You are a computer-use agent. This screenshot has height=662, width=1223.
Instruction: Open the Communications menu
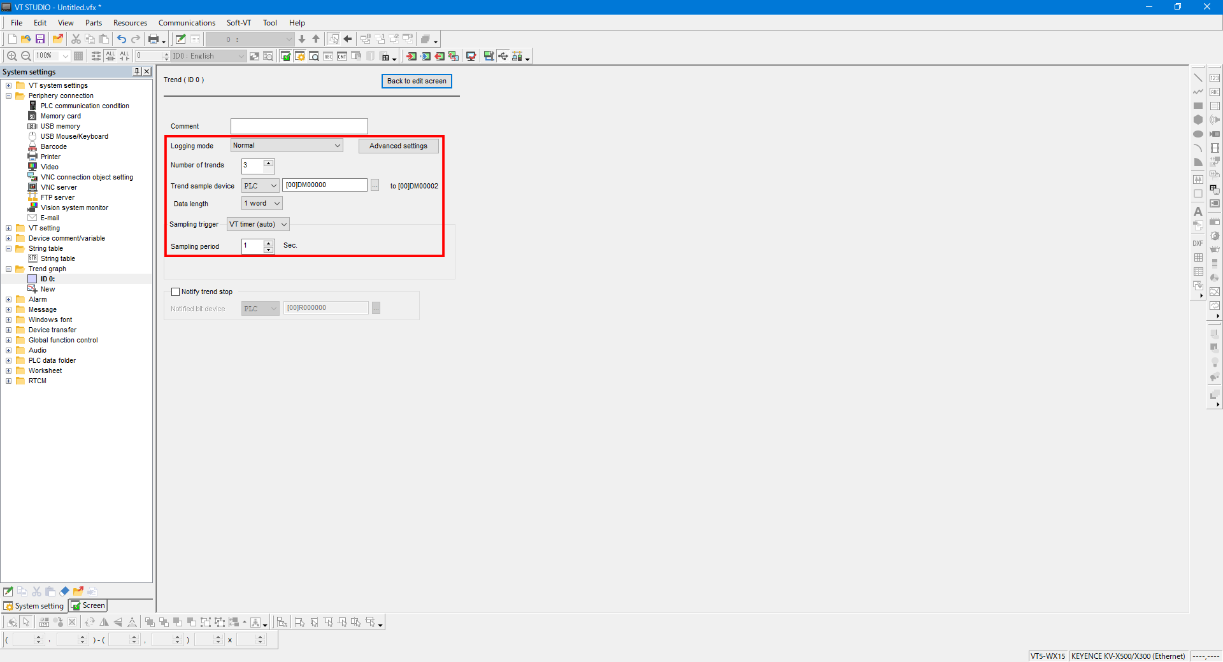[x=187, y=23]
